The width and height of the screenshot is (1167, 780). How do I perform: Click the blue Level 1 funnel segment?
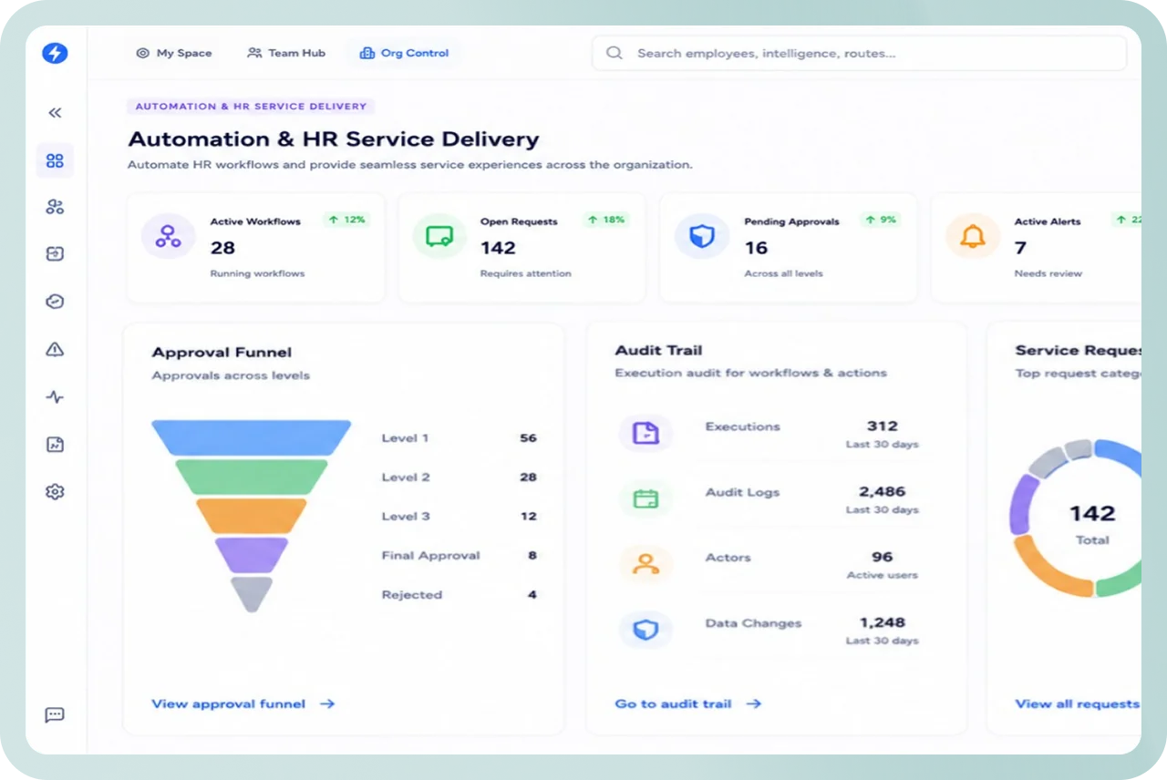click(251, 437)
